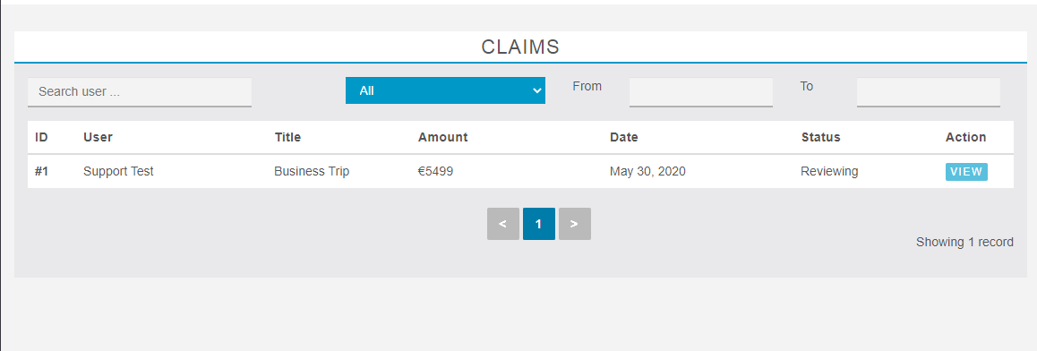
Task: Click the Business Trip claim title
Action: pos(312,171)
